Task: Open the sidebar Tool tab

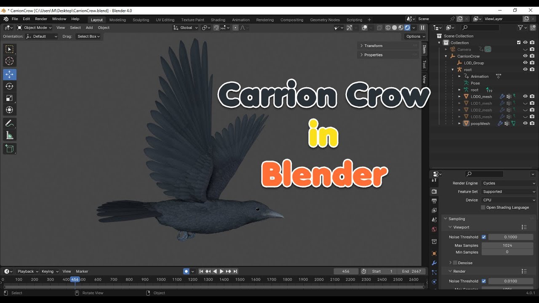Action: click(x=424, y=64)
